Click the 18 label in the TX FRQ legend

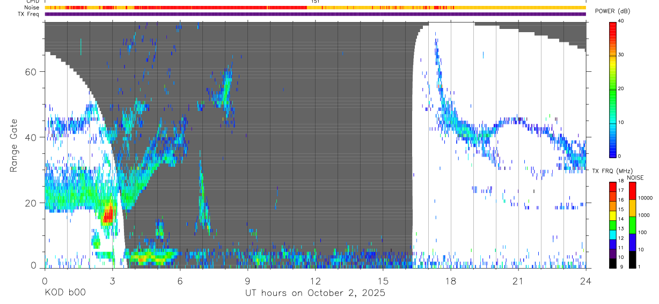click(620, 181)
